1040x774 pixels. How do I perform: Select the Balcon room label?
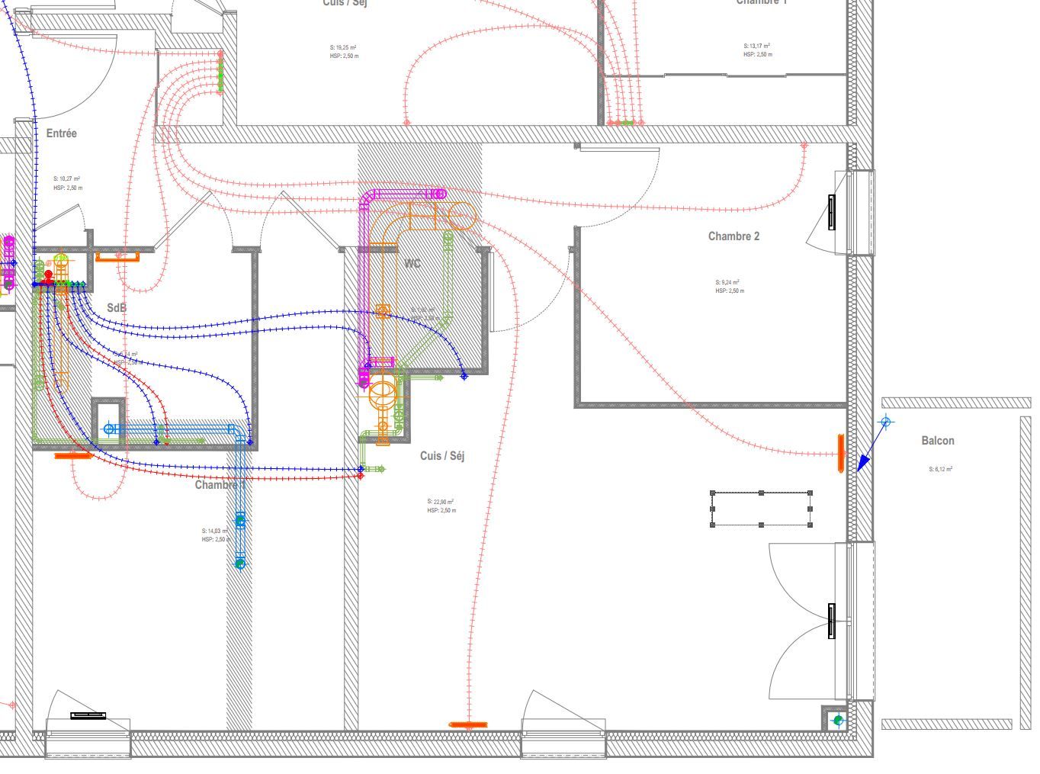937,441
